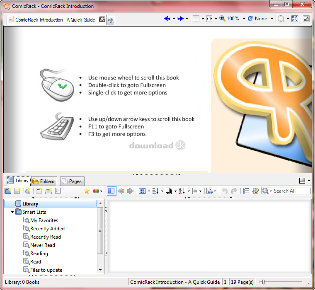Click the Search All input field
Viewport: 315px width, 290px height.
click(291, 191)
